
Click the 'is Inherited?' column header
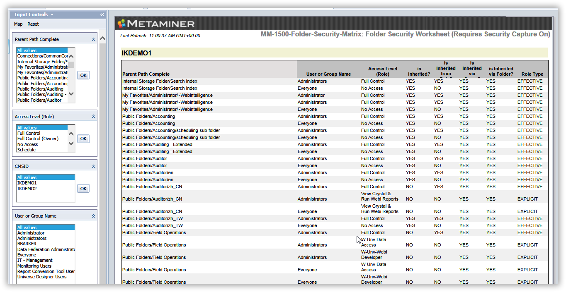click(419, 72)
